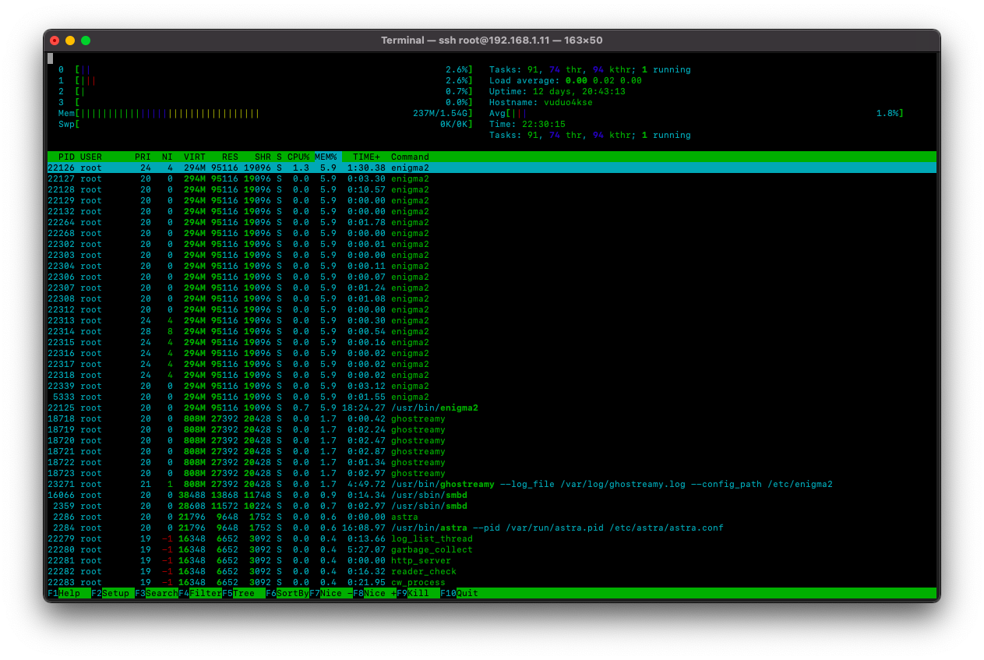Select highlighted process row PID 22126
Viewport: 984px width, 660px height.
point(492,168)
